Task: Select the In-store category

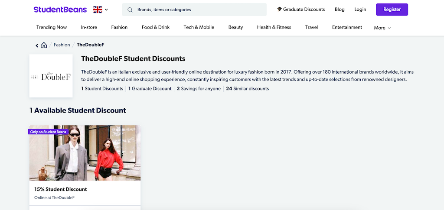Action: (x=89, y=27)
